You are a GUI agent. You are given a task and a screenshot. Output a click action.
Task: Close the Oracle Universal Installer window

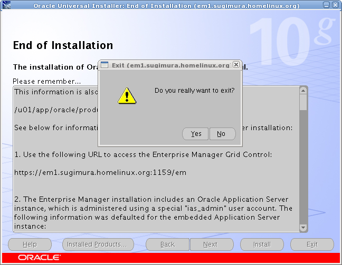(x=336, y=5)
